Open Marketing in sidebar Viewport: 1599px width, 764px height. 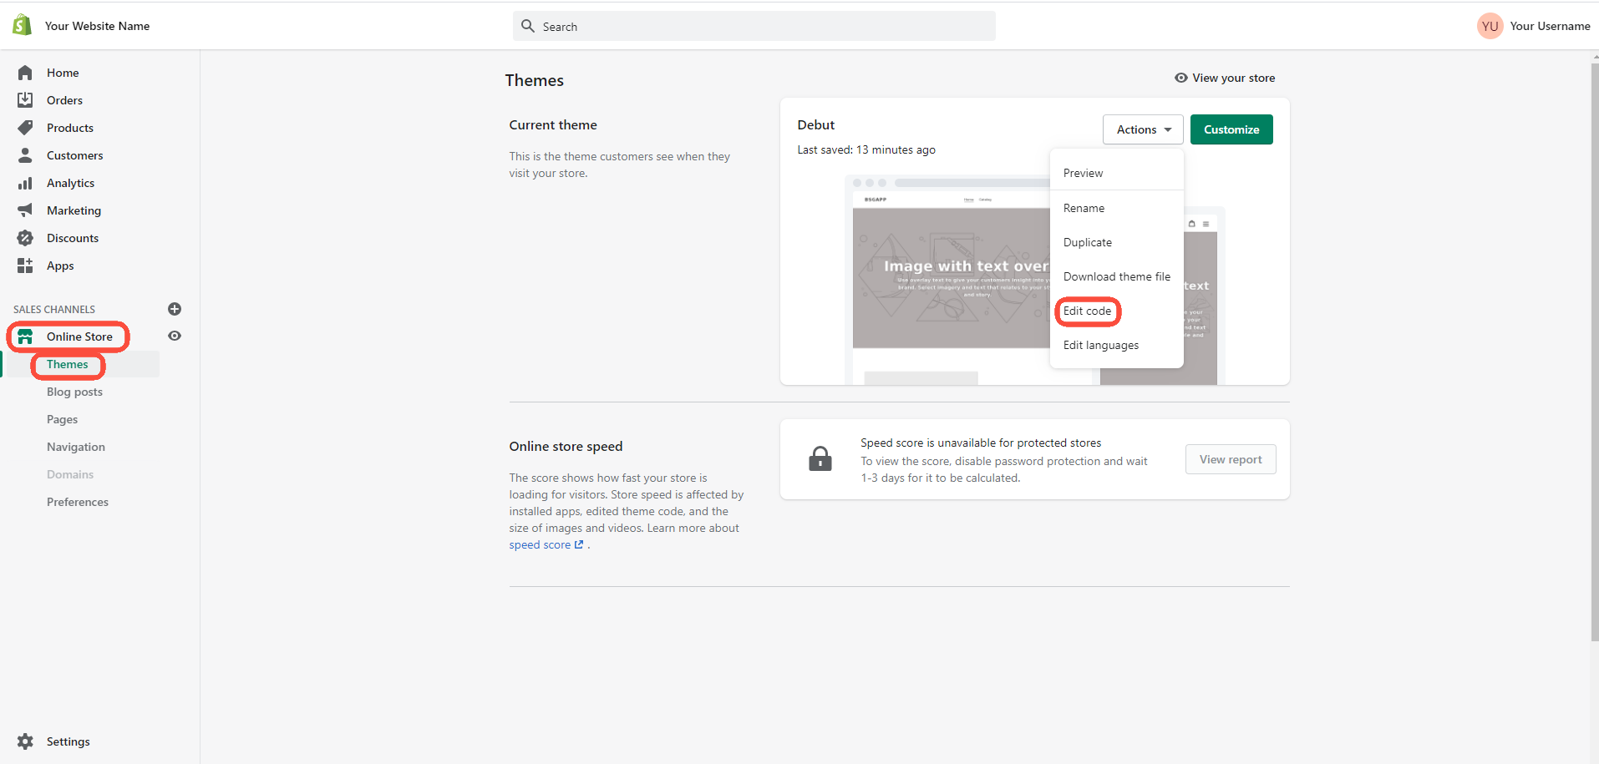(x=74, y=210)
